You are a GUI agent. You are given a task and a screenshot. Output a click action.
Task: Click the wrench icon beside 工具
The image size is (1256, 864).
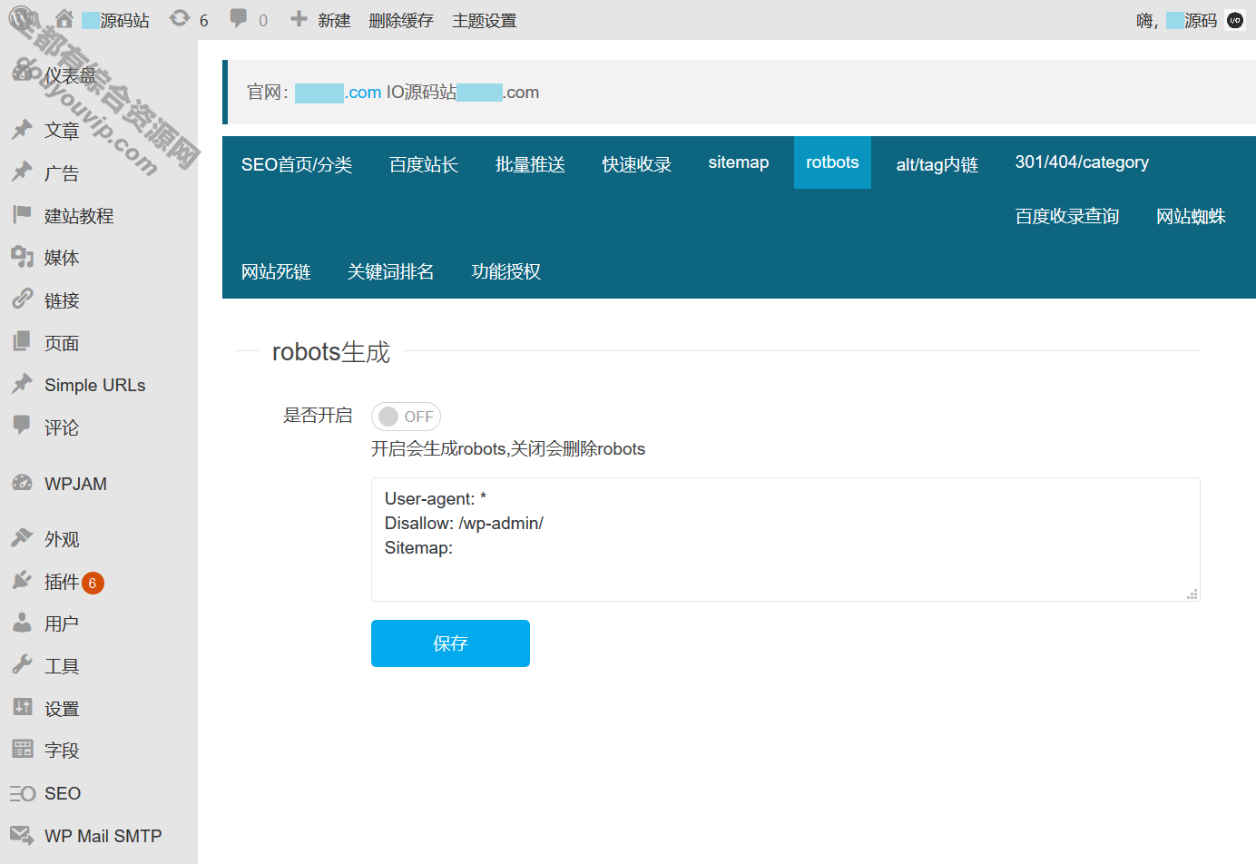[22, 665]
